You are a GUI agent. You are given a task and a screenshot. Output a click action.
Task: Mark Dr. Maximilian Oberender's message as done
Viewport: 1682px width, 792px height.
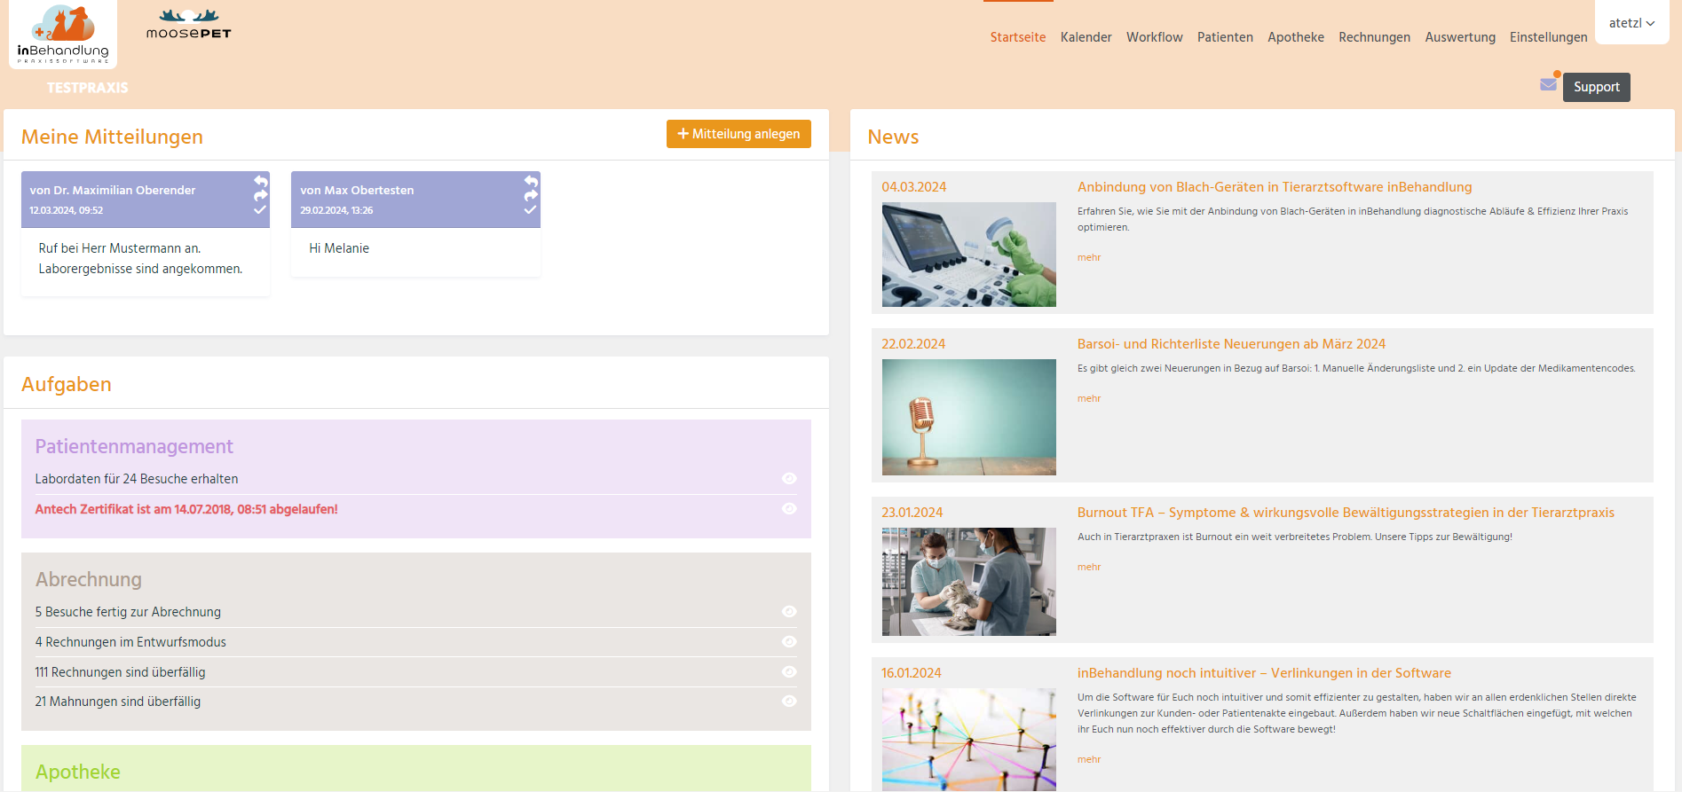point(260,210)
